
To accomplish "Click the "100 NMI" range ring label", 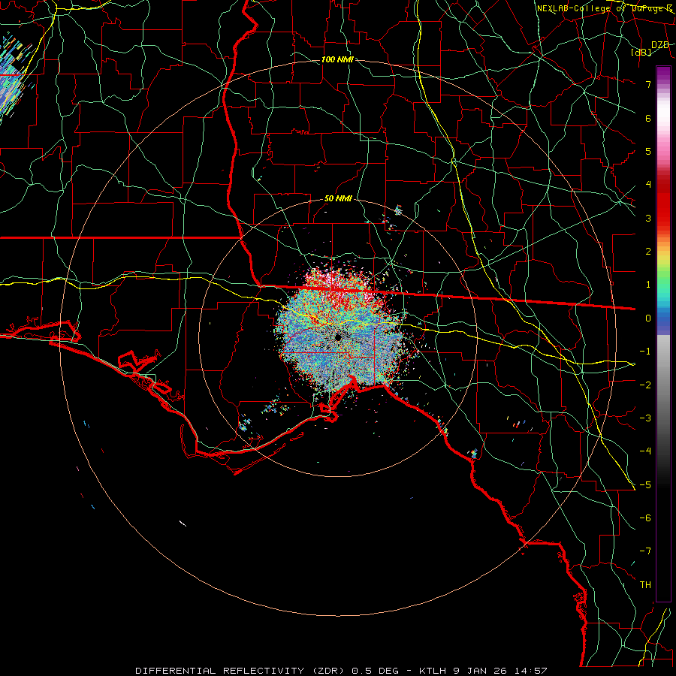I will tap(337, 59).
